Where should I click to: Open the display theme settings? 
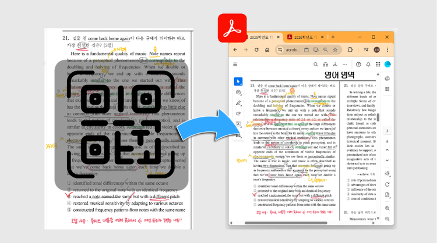(x=387, y=174)
